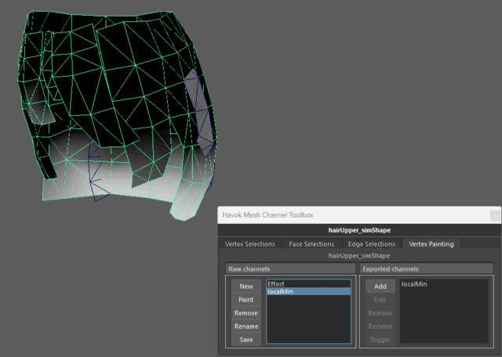
Task: Open the Face Selections tab
Action: [x=311, y=244]
